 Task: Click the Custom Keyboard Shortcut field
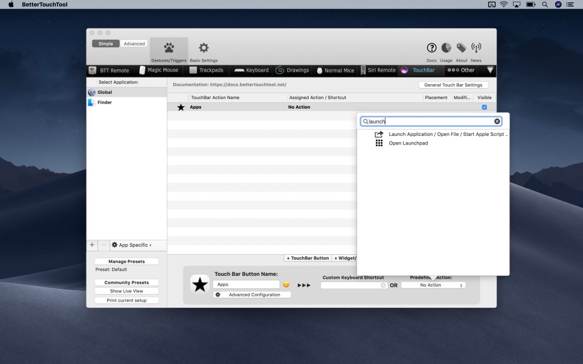354,286
